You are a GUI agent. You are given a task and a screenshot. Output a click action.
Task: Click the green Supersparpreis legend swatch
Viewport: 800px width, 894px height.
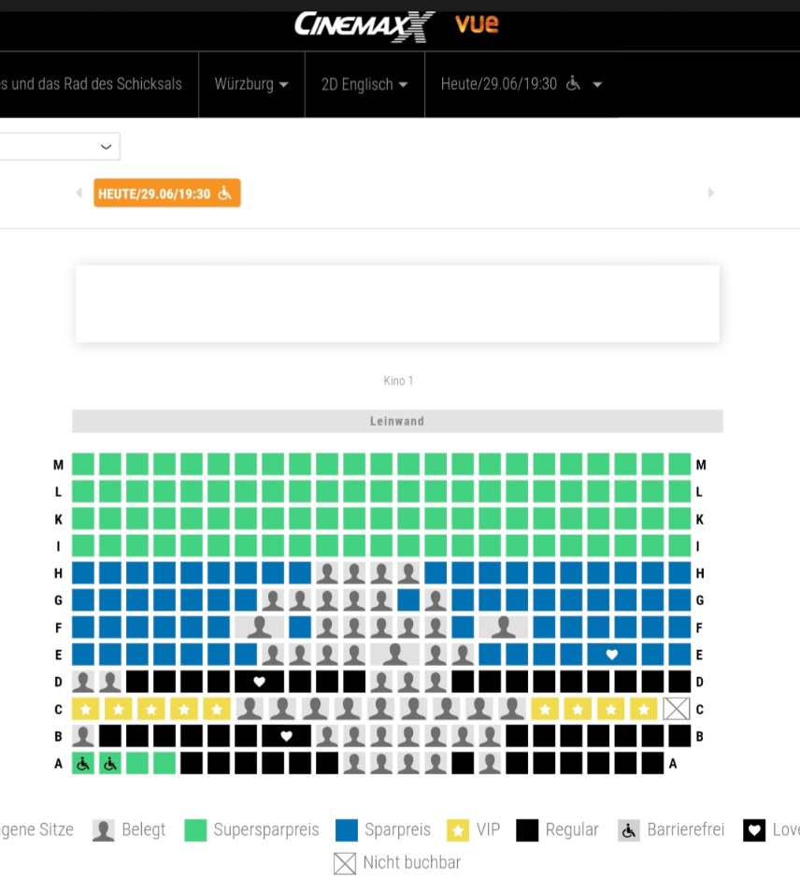(195, 830)
